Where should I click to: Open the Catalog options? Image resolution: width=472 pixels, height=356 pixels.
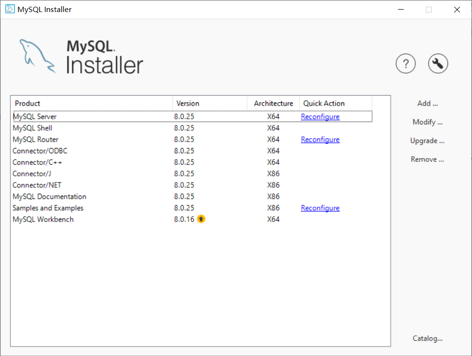click(x=427, y=338)
